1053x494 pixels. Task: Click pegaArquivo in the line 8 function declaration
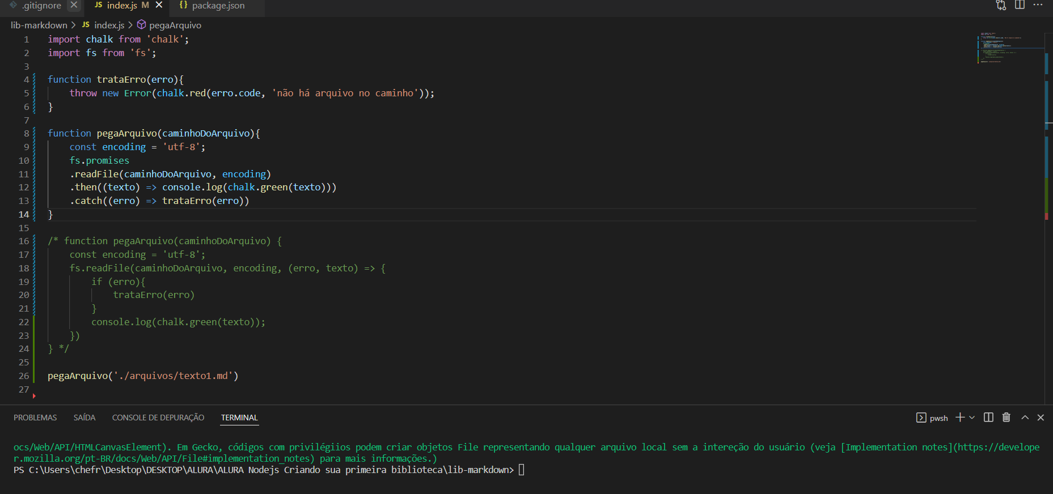(127, 133)
